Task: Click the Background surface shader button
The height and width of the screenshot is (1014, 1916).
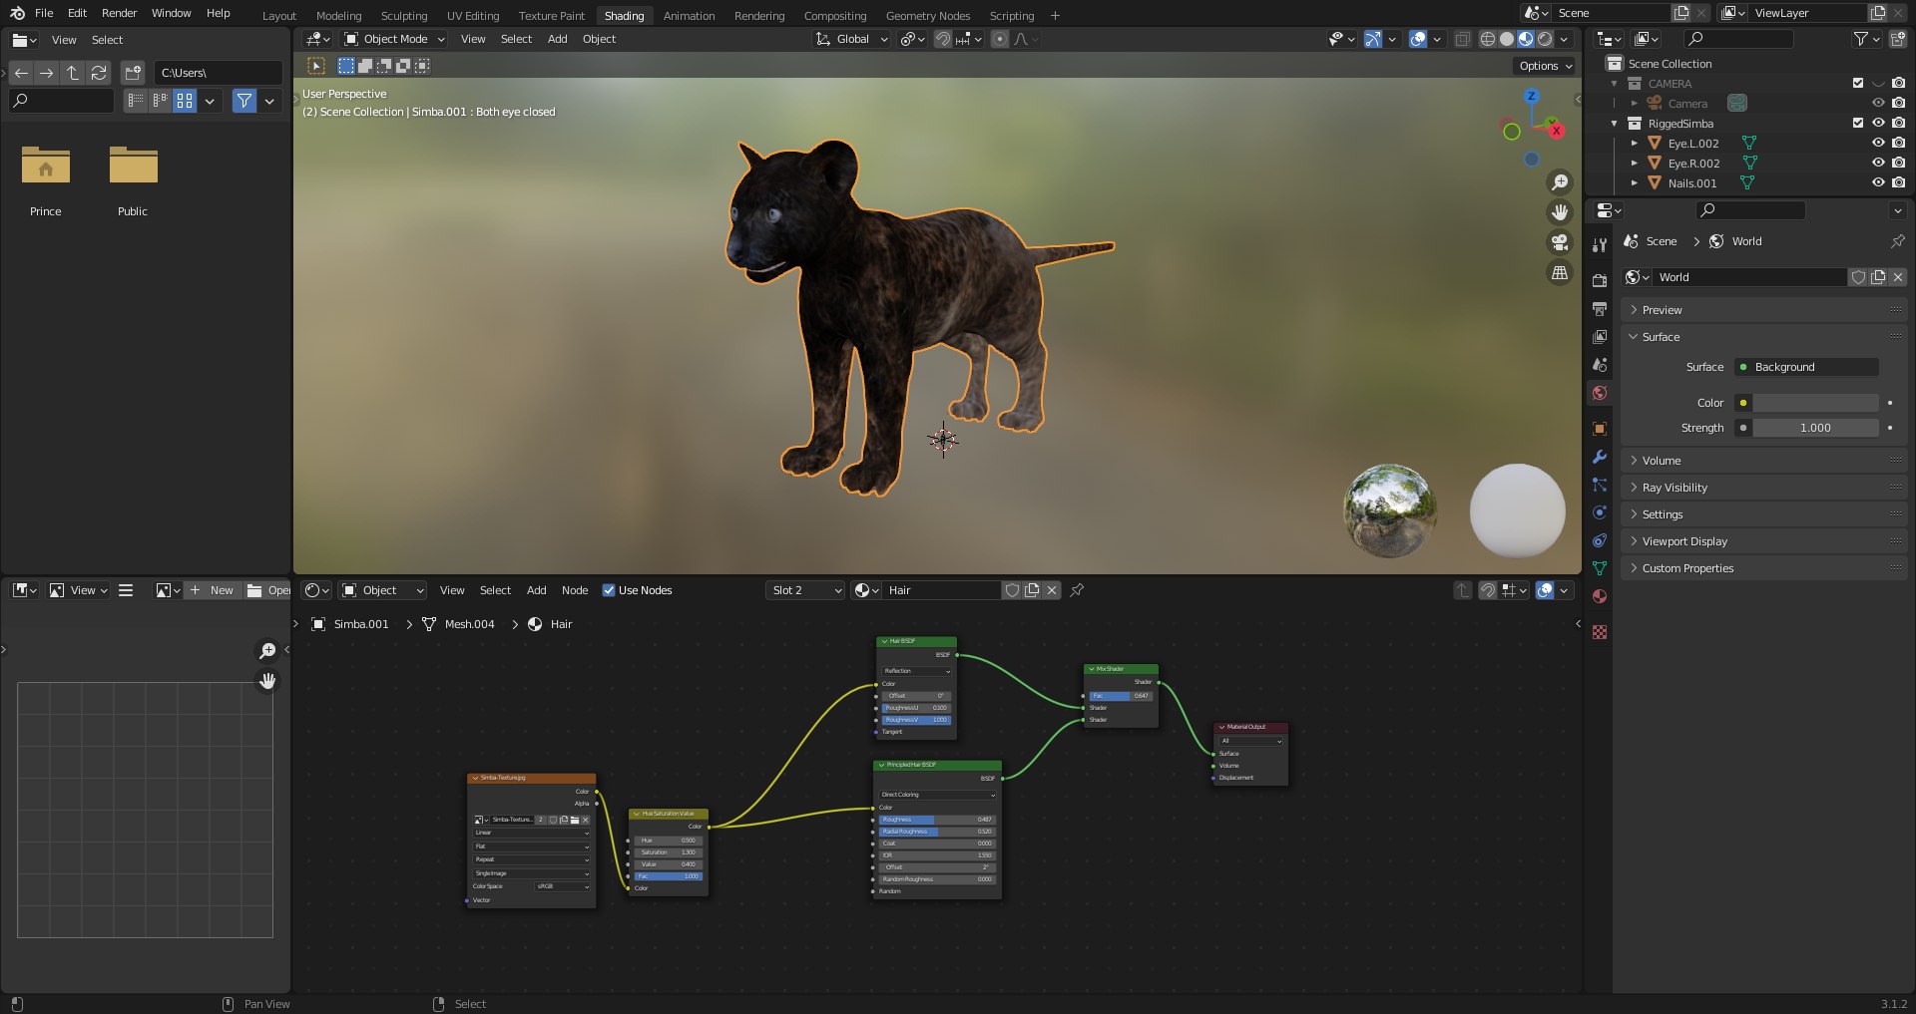Action: pos(1806,367)
